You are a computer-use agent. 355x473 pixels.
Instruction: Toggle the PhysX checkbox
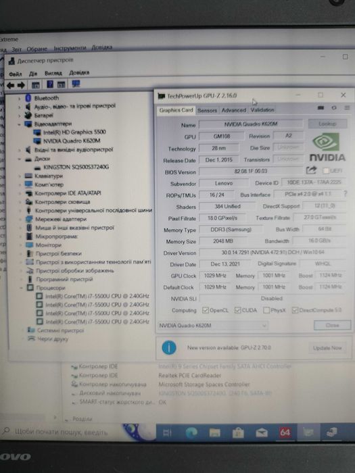(x=266, y=310)
